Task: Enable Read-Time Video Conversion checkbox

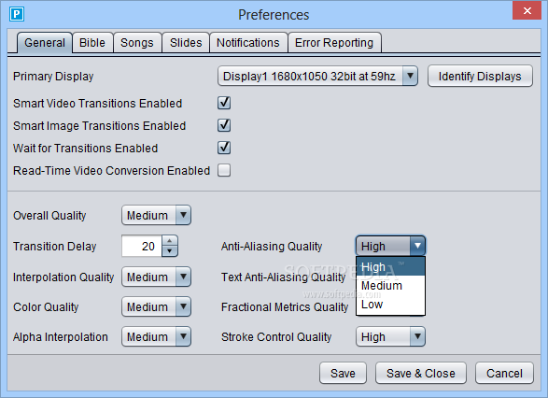Action: tap(224, 170)
